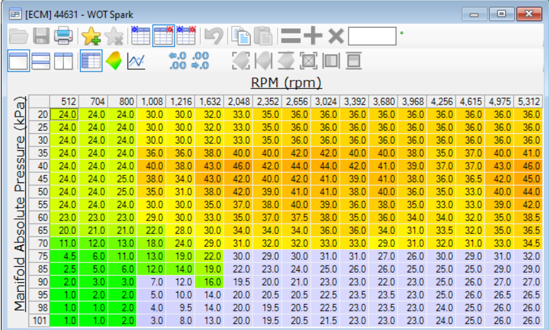This screenshot has width=549, height=330.
Task: Show the 3D surface graph view
Action: tap(113, 61)
